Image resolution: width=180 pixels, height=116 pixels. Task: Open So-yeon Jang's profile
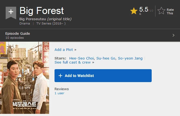(130, 58)
